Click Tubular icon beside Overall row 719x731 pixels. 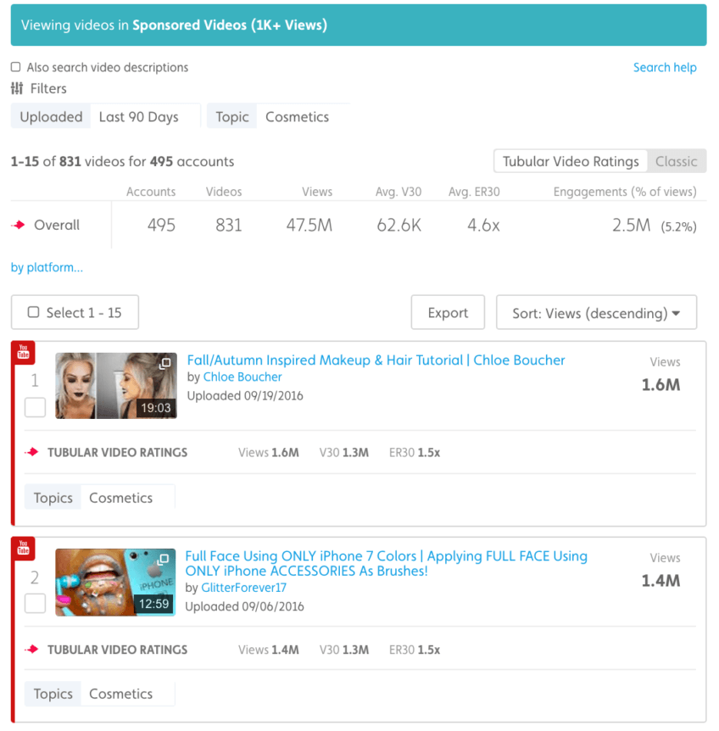pos(19,226)
